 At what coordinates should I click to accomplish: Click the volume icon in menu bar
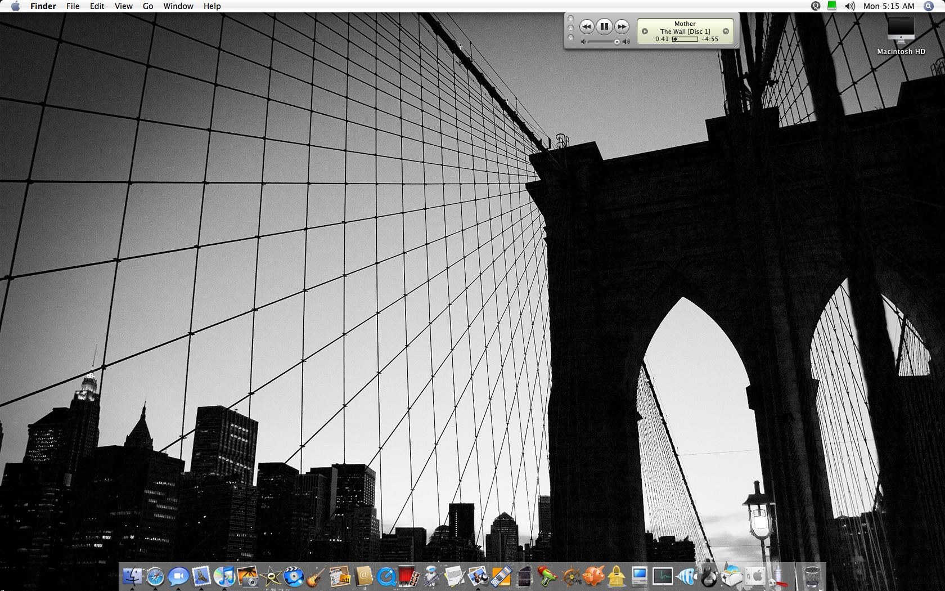coord(850,6)
